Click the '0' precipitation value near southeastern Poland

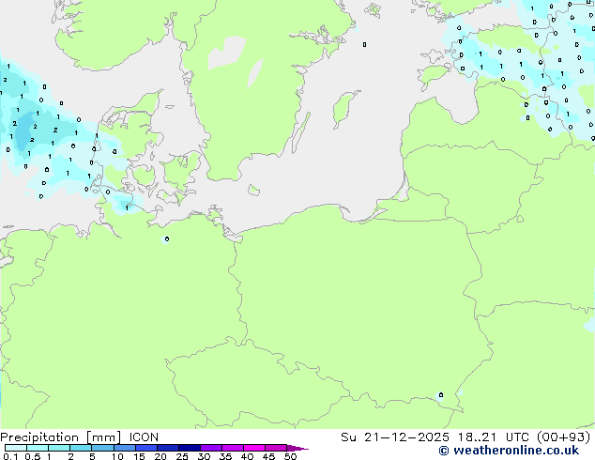(441, 395)
